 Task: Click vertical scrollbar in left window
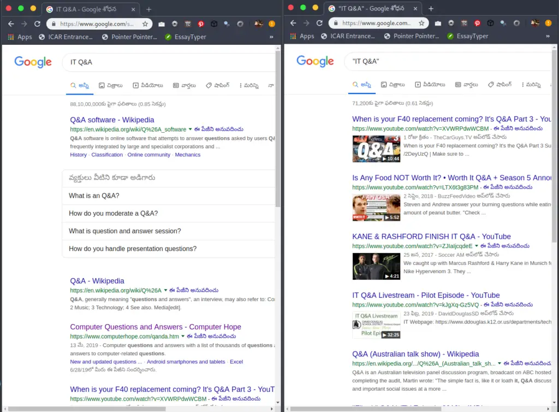click(x=278, y=128)
